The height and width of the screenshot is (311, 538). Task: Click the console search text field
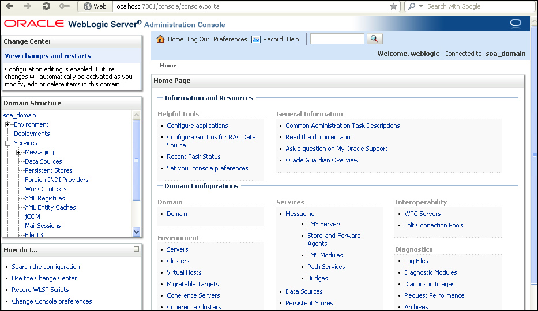pos(337,39)
